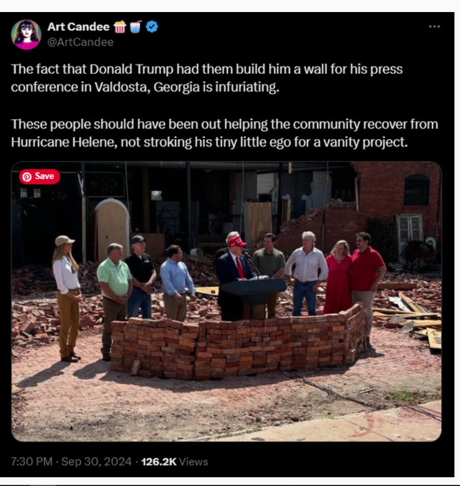Click the 7:30 PM timestamp
Viewport: 460px width, 486px height.
(x=32, y=462)
